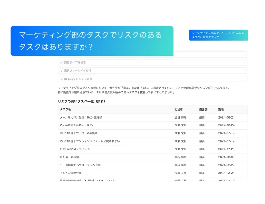265x204 pixels.
Task: Expand the ONESQL クエリを実行 step details
Action: [244, 79]
